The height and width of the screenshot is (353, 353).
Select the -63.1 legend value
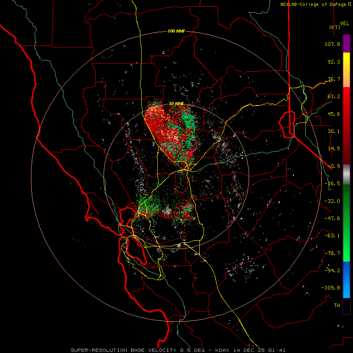[x=332, y=236]
